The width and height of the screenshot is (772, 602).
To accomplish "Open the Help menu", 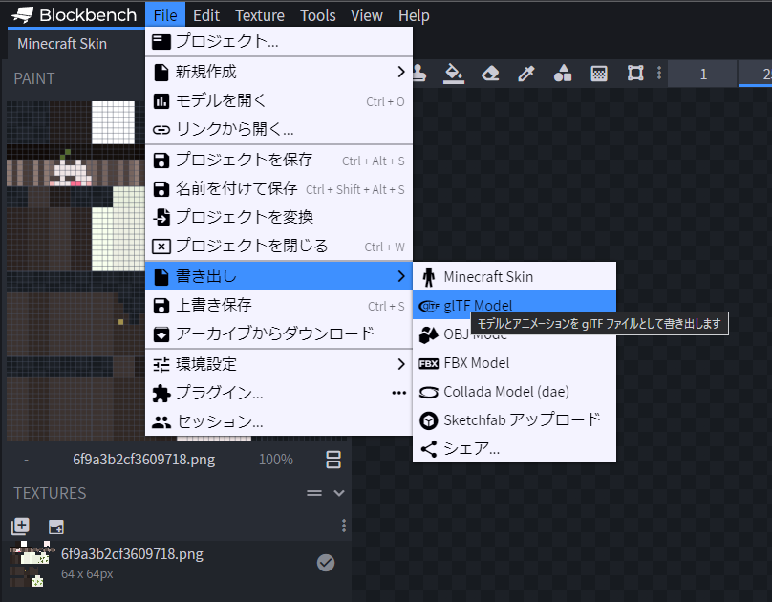I will coord(414,15).
